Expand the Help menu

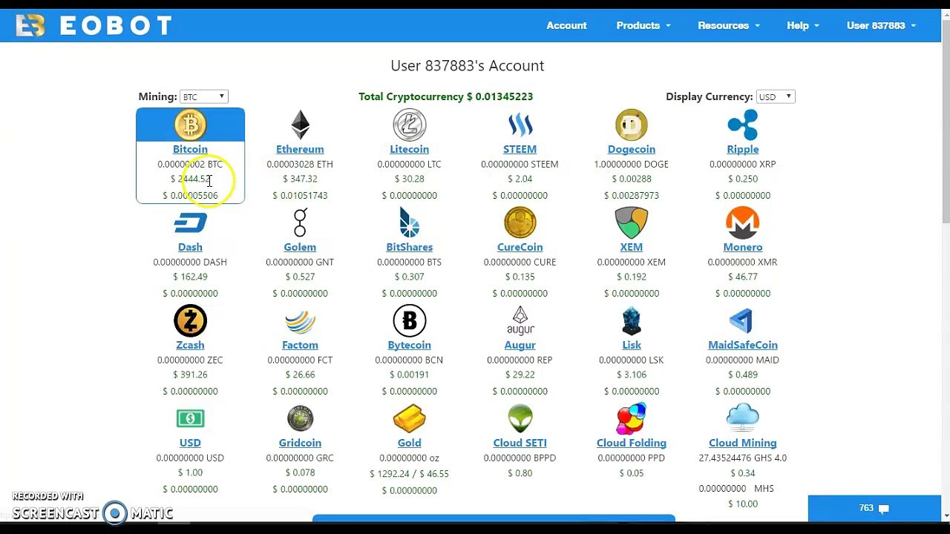point(802,25)
